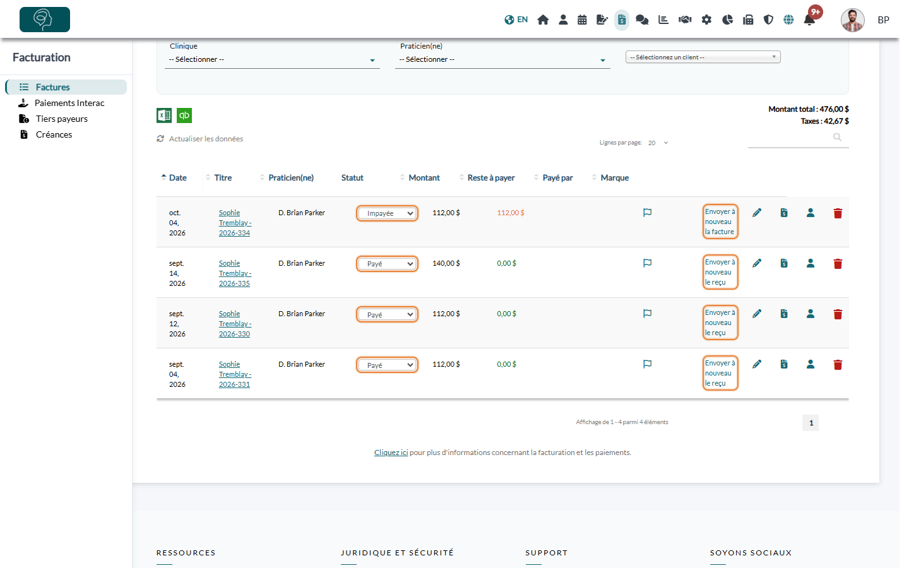Resend the invoice for 2026-334
This screenshot has width=909, height=568.
(x=720, y=222)
